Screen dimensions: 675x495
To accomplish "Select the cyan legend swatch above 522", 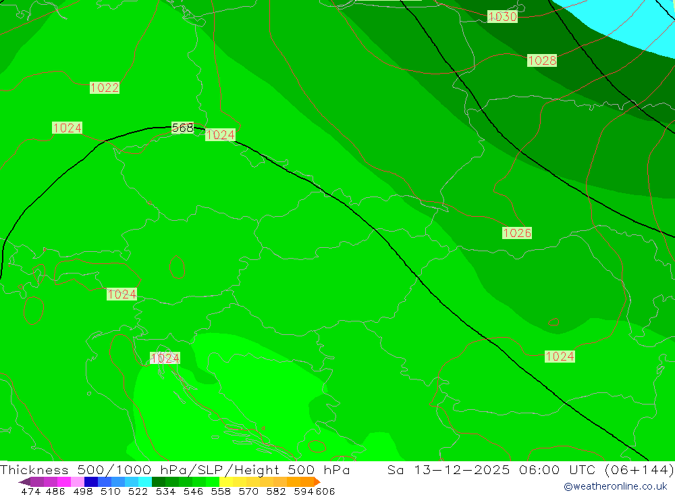I will [146, 481].
